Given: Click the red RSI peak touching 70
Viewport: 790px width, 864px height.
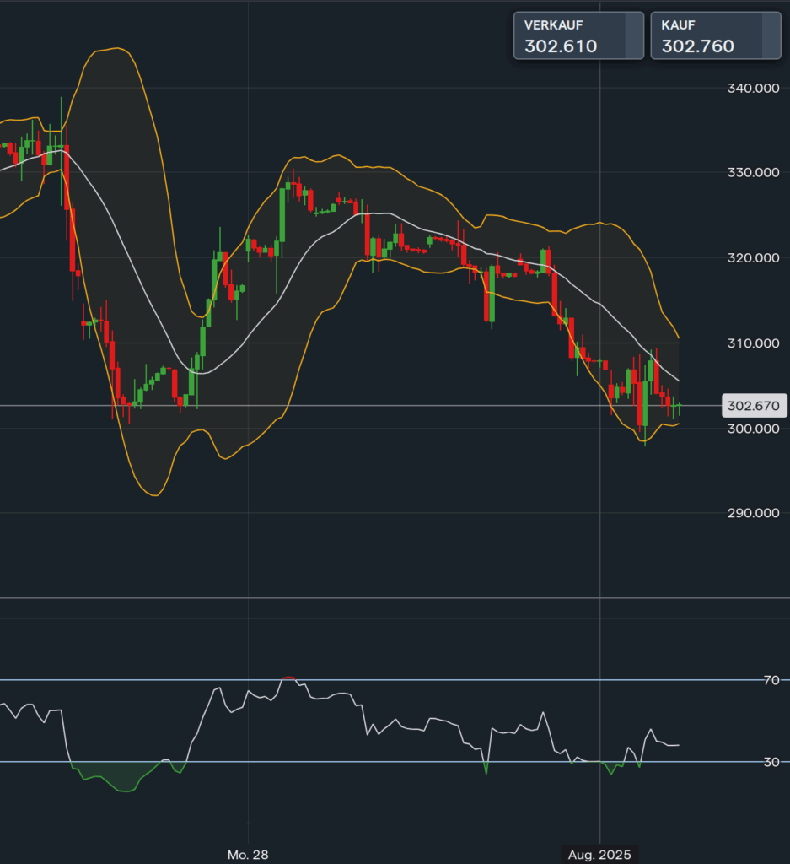Looking at the screenshot, I should [288, 678].
